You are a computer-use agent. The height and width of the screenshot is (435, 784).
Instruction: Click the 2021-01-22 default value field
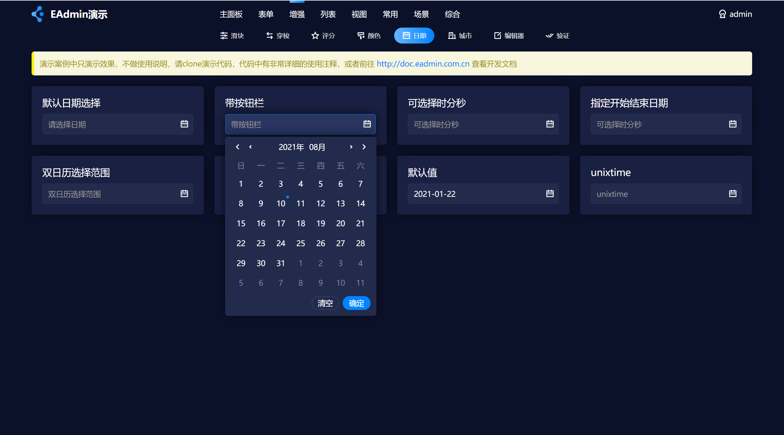tap(483, 194)
